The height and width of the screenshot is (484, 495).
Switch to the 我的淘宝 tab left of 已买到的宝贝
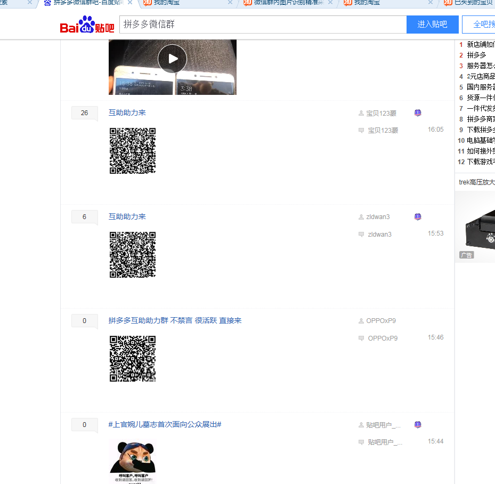pos(367,3)
